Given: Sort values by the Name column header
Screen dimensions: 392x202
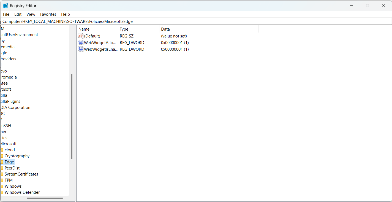Looking at the screenshot, I should (x=97, y=29).
